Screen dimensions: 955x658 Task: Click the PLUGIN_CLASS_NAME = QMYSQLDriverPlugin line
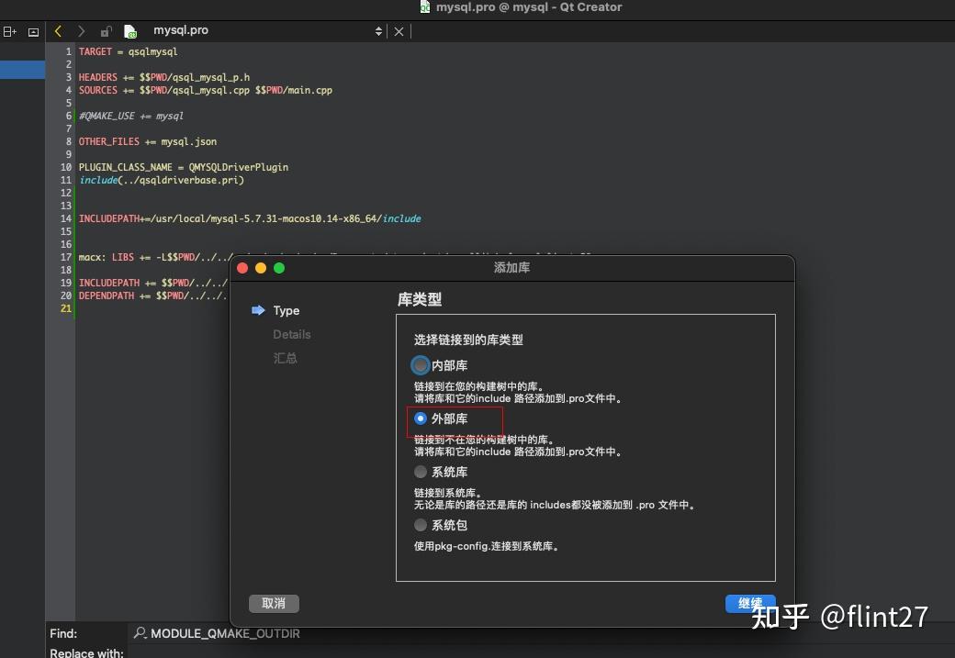tap(184, 167)
